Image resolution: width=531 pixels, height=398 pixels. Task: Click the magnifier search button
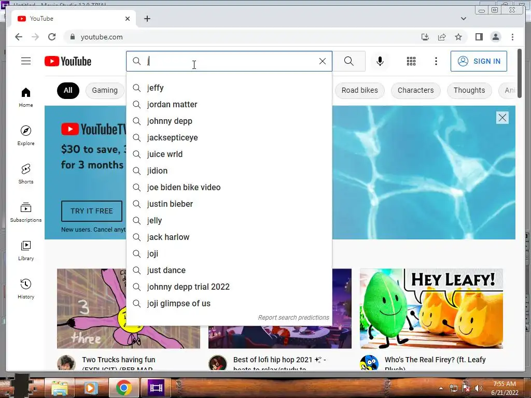349,61
